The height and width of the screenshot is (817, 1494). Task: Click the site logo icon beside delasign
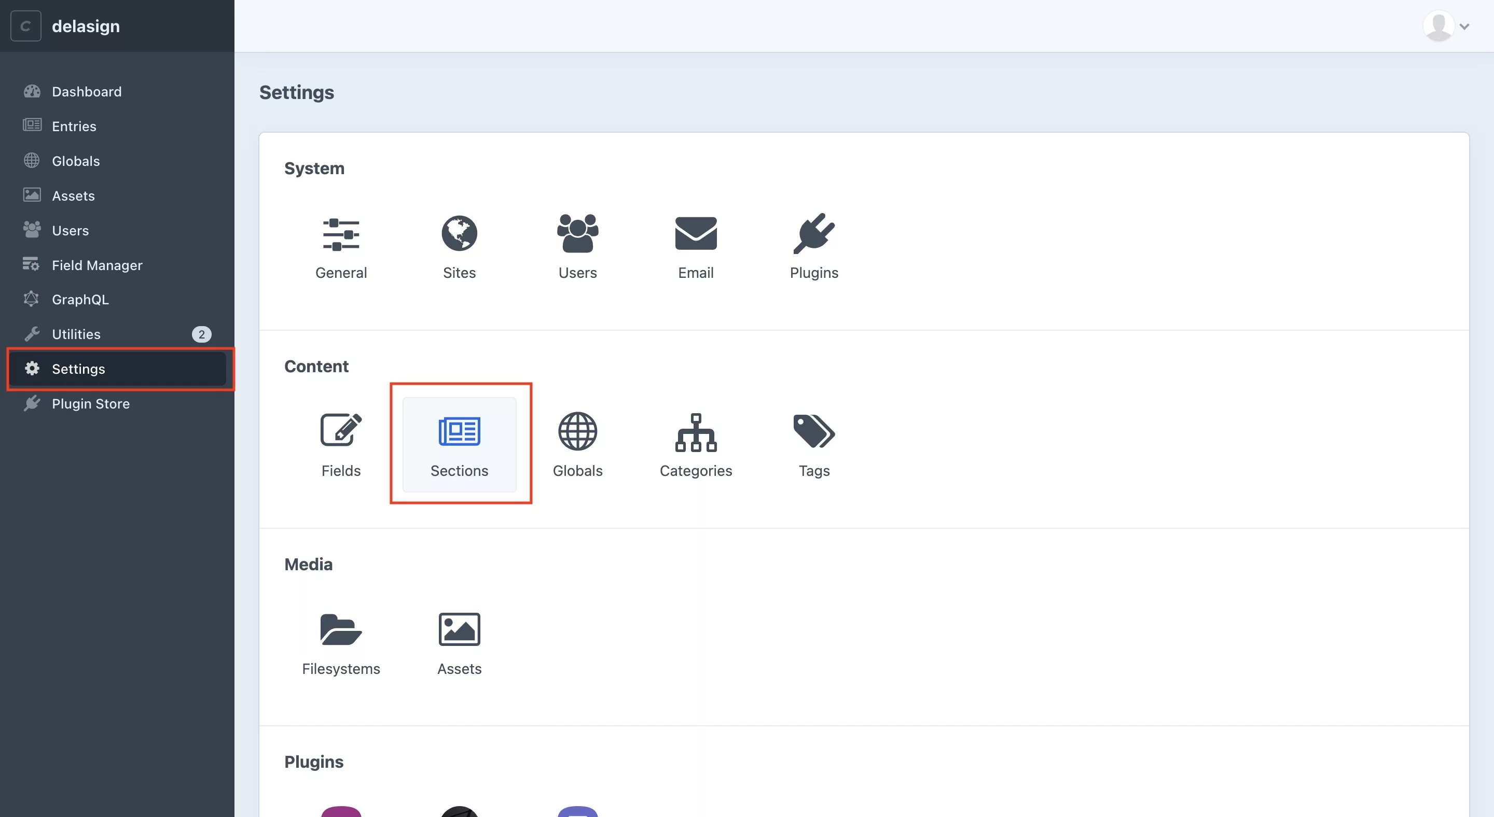coord(26,26)
